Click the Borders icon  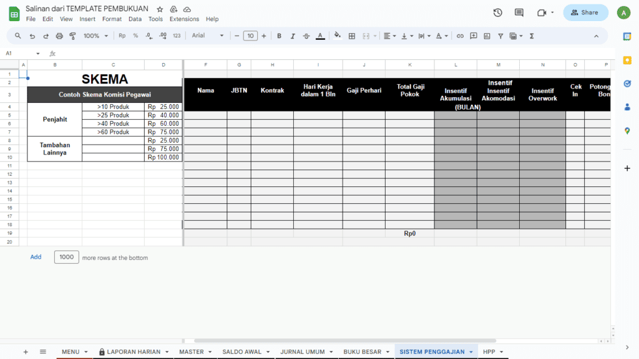coord(352,36)
